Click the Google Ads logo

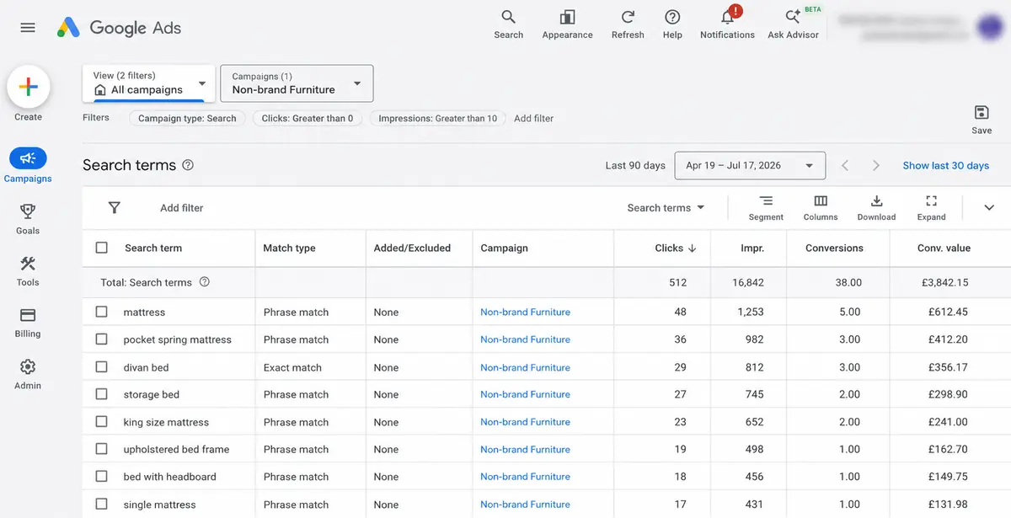click(119, 28)
